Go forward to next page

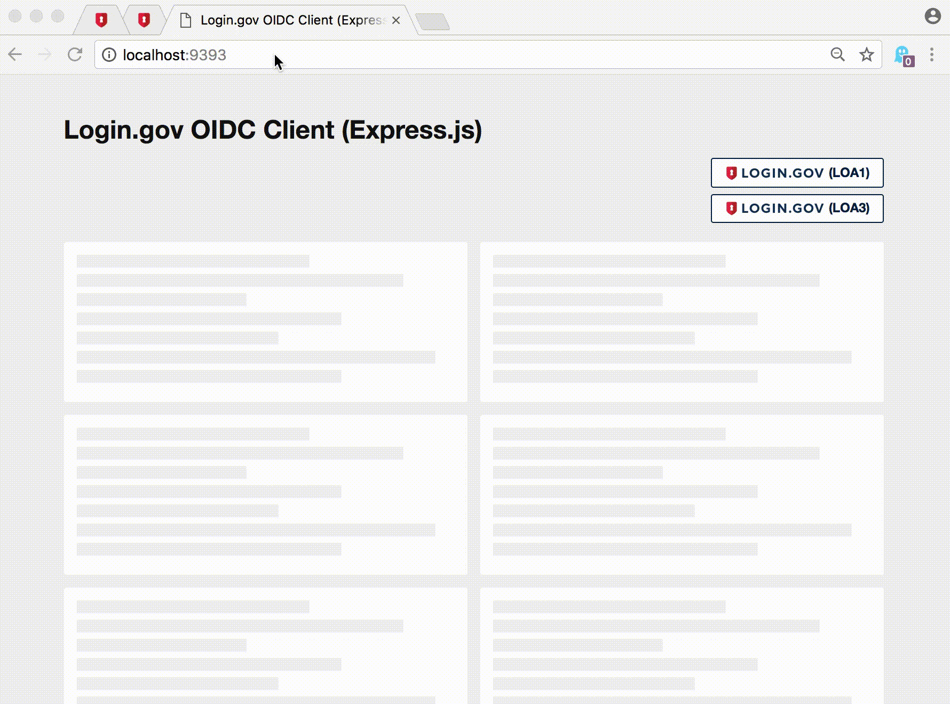(x=45, y=54)
